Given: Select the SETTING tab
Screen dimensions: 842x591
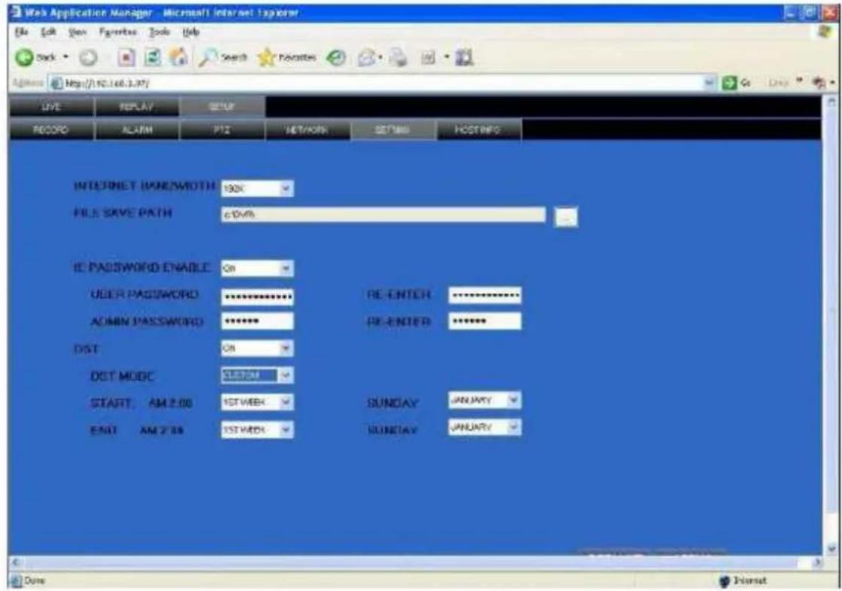Looking at the screenshot, I should pyautogui.click(x=393, y=130).
